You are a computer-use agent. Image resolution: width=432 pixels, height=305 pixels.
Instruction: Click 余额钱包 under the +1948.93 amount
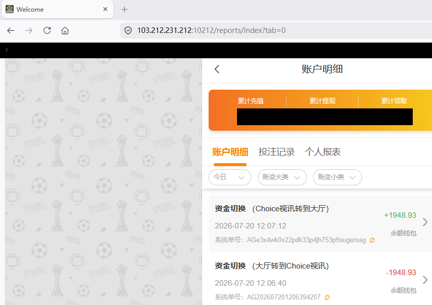click(403, 234)
